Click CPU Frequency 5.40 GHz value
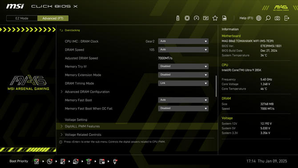 click(x=266, y=79)
